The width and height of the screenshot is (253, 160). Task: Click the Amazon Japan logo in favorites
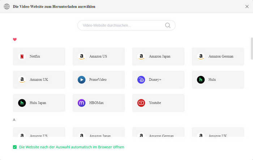click(x=141, y=56)
